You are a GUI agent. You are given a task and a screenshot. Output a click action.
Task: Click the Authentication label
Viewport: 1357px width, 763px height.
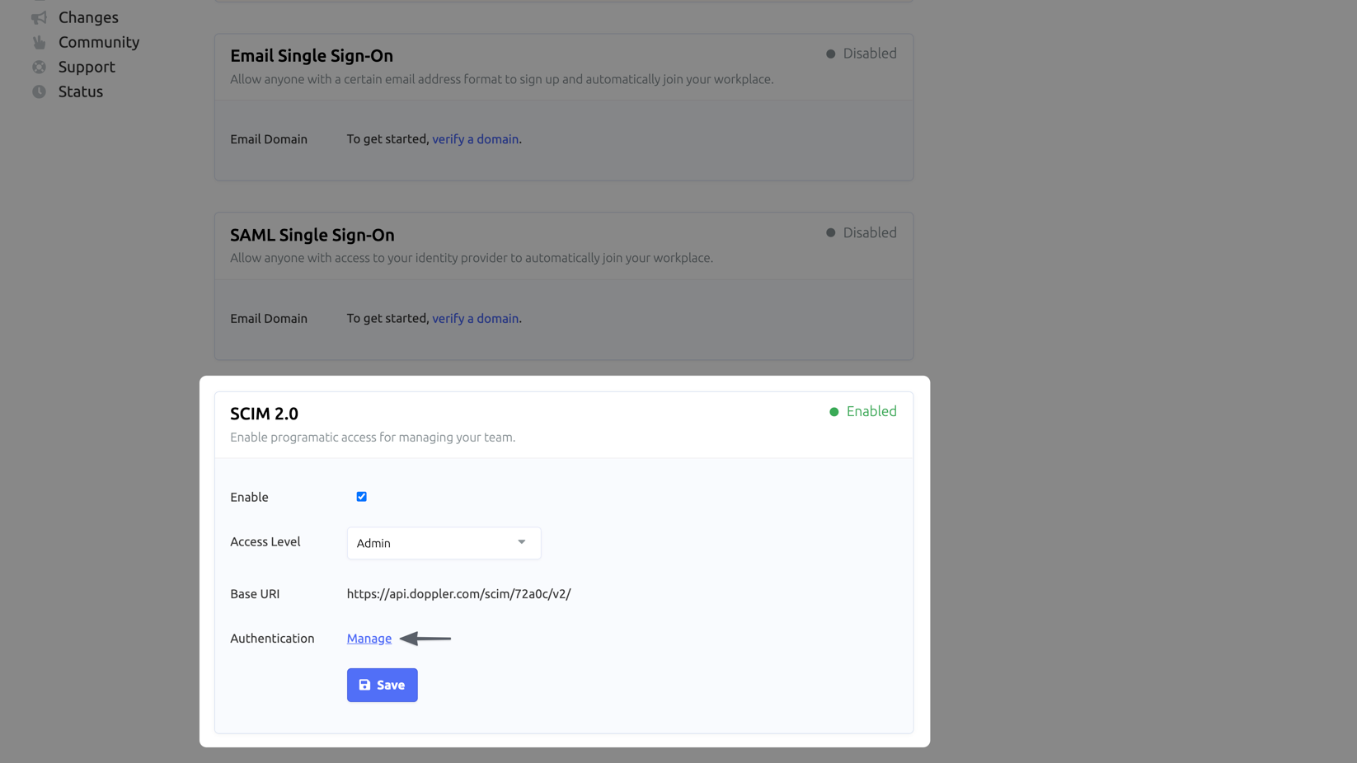click(x=272, y=639)
